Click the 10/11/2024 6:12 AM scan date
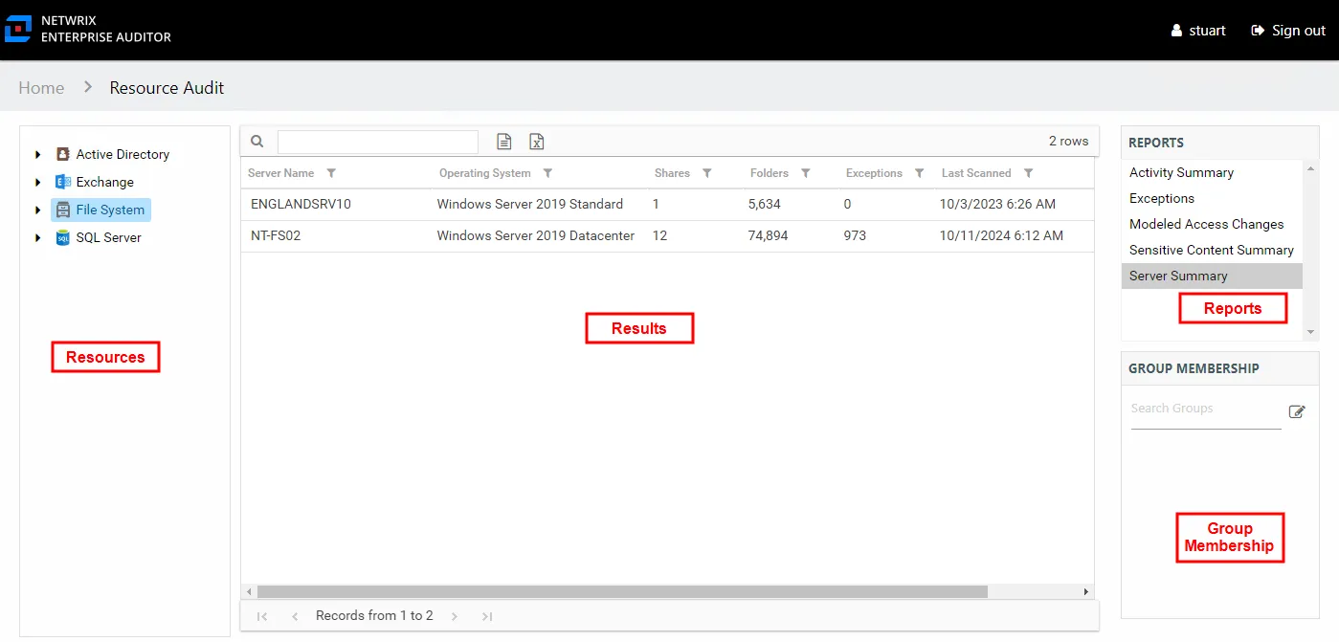This screenshot has width=1339, height=642. coord(1001,235)
